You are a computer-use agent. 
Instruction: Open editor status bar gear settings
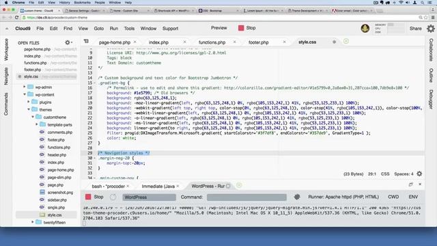(x=419, y=174)
